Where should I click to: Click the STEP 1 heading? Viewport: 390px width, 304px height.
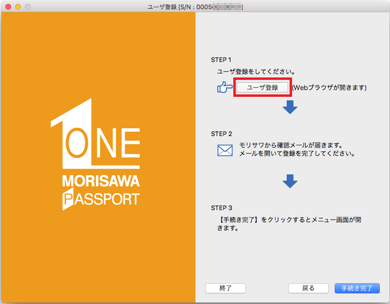[x=221, y=60]
